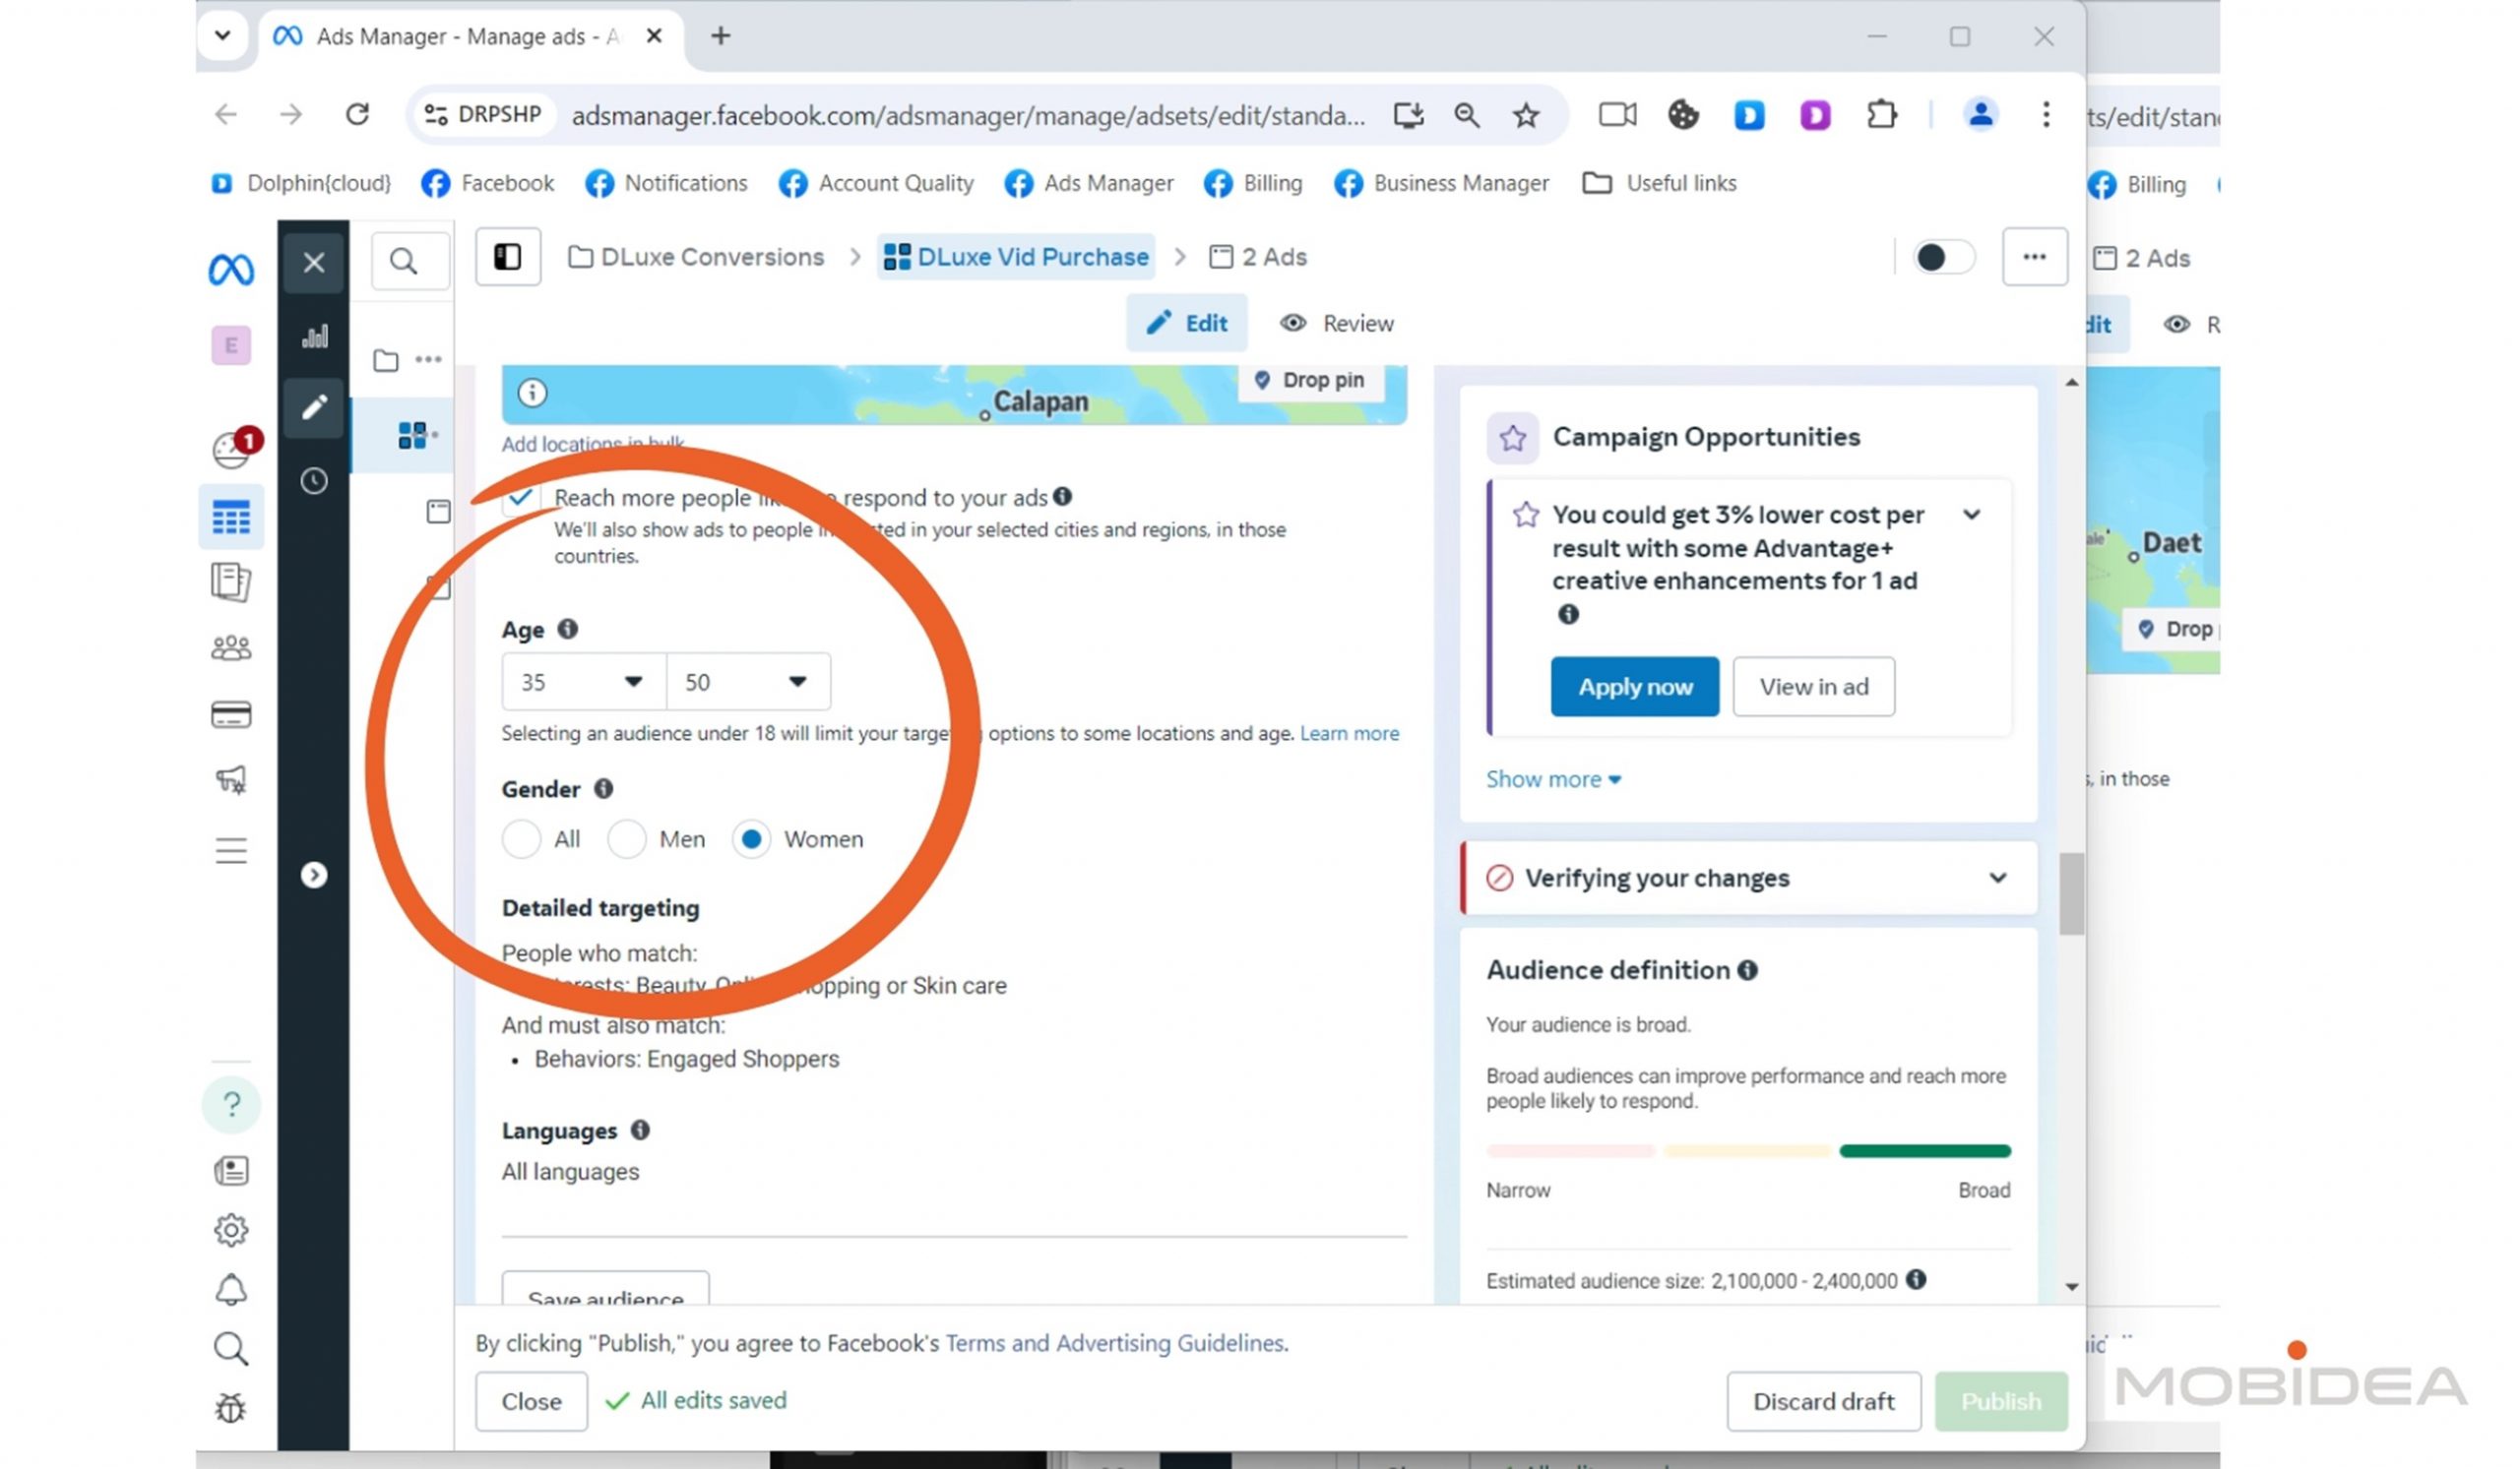Click the Meta logo icon

pyautogui.click(x=231, y=270)
